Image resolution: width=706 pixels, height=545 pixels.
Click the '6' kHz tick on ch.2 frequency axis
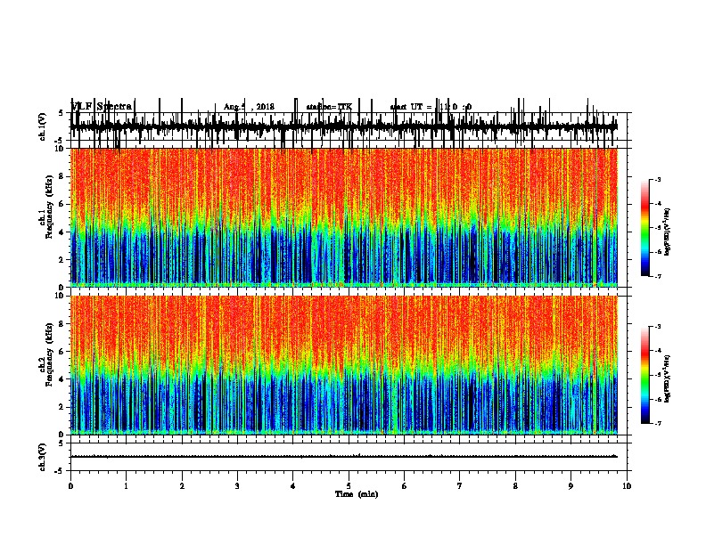pos(62,352)
